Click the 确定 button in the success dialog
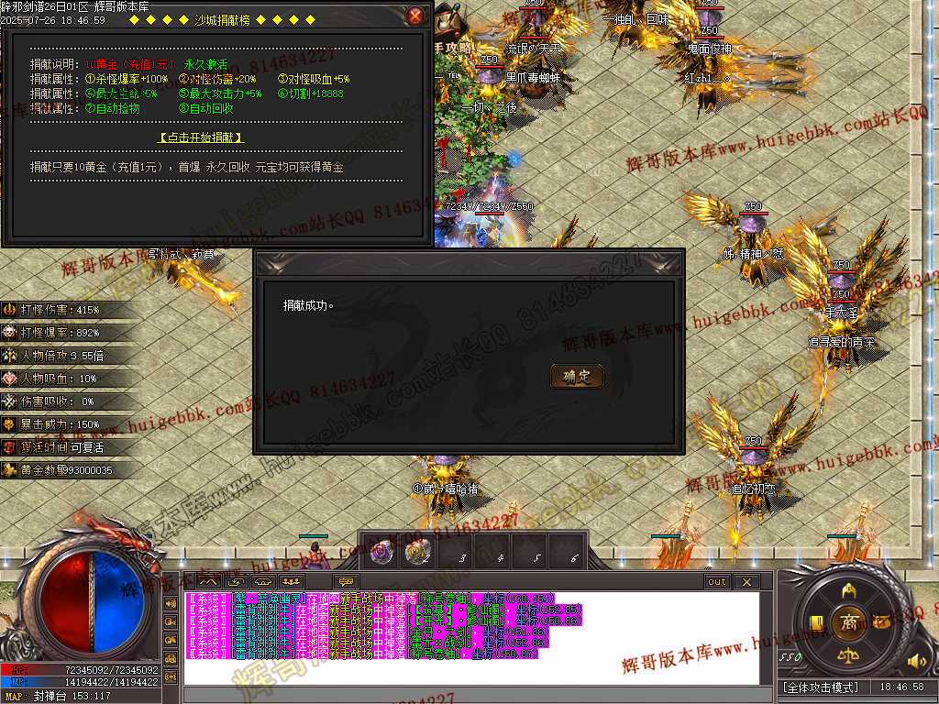 577,376
